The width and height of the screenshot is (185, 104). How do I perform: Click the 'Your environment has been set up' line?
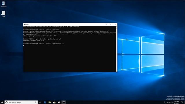(x=51, y=27)
